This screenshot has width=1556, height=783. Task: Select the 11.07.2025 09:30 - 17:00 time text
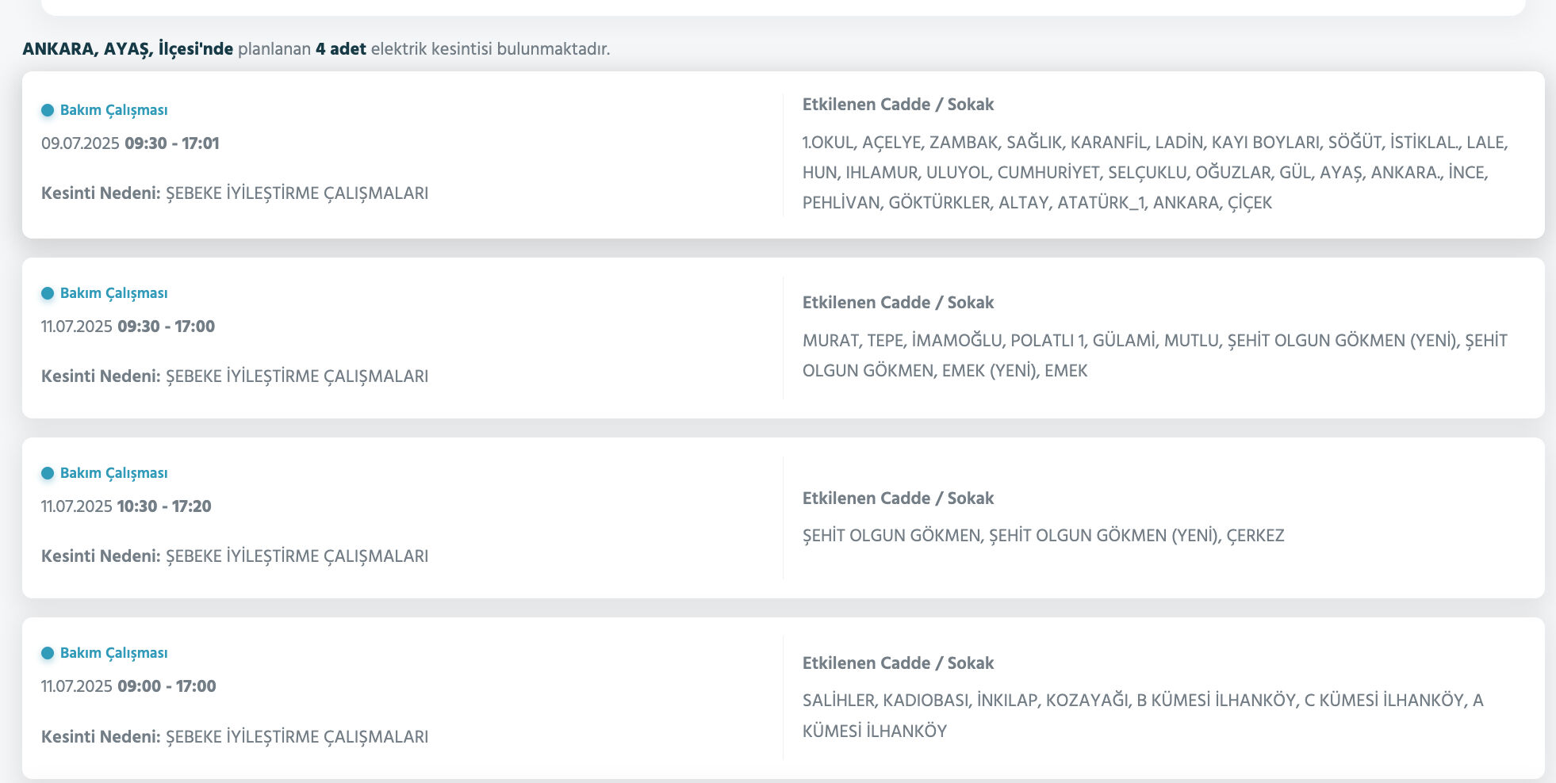128,327
